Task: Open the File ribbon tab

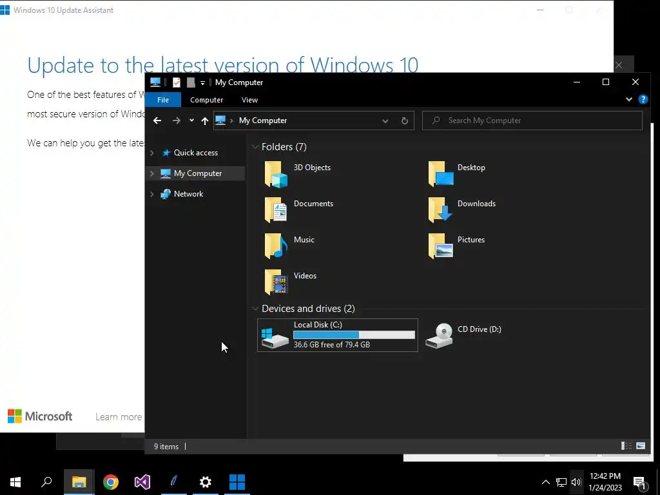Action: click(163, 100)
